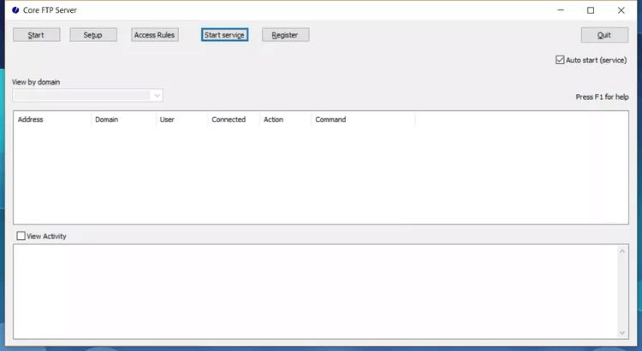The height and width of the screenshot is (351, 642).
Task: Sort connections by Address column
Action: [51, 120]
